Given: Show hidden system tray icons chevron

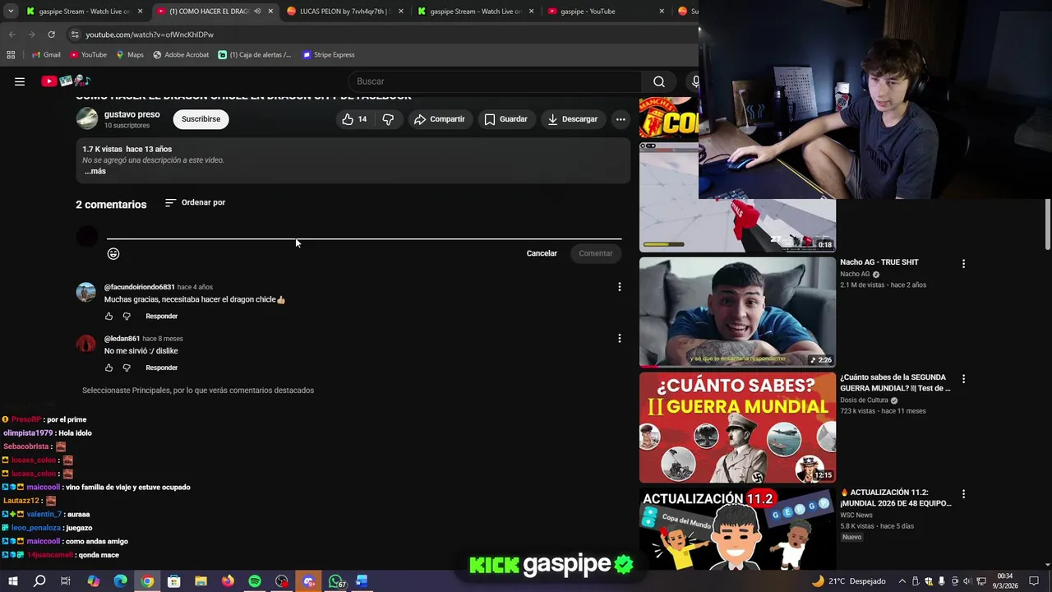Looking at the screenshot, I should 902,581.
